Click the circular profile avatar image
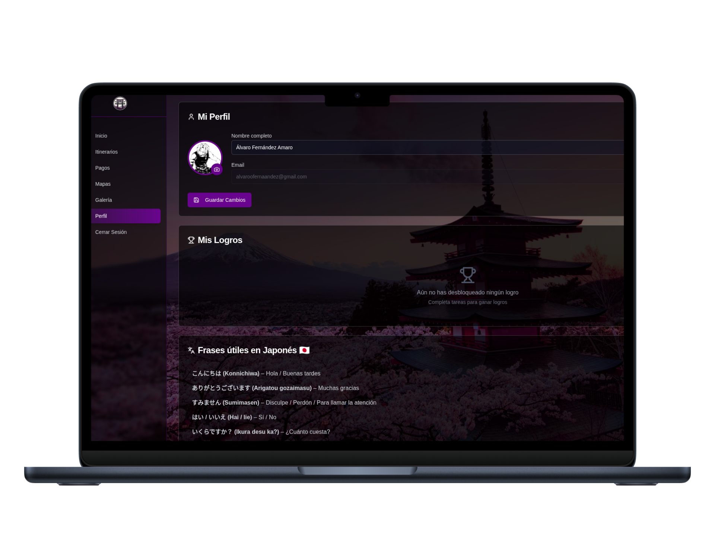The height and width of the screenshot is (536, 715). [x=205, y=157]
